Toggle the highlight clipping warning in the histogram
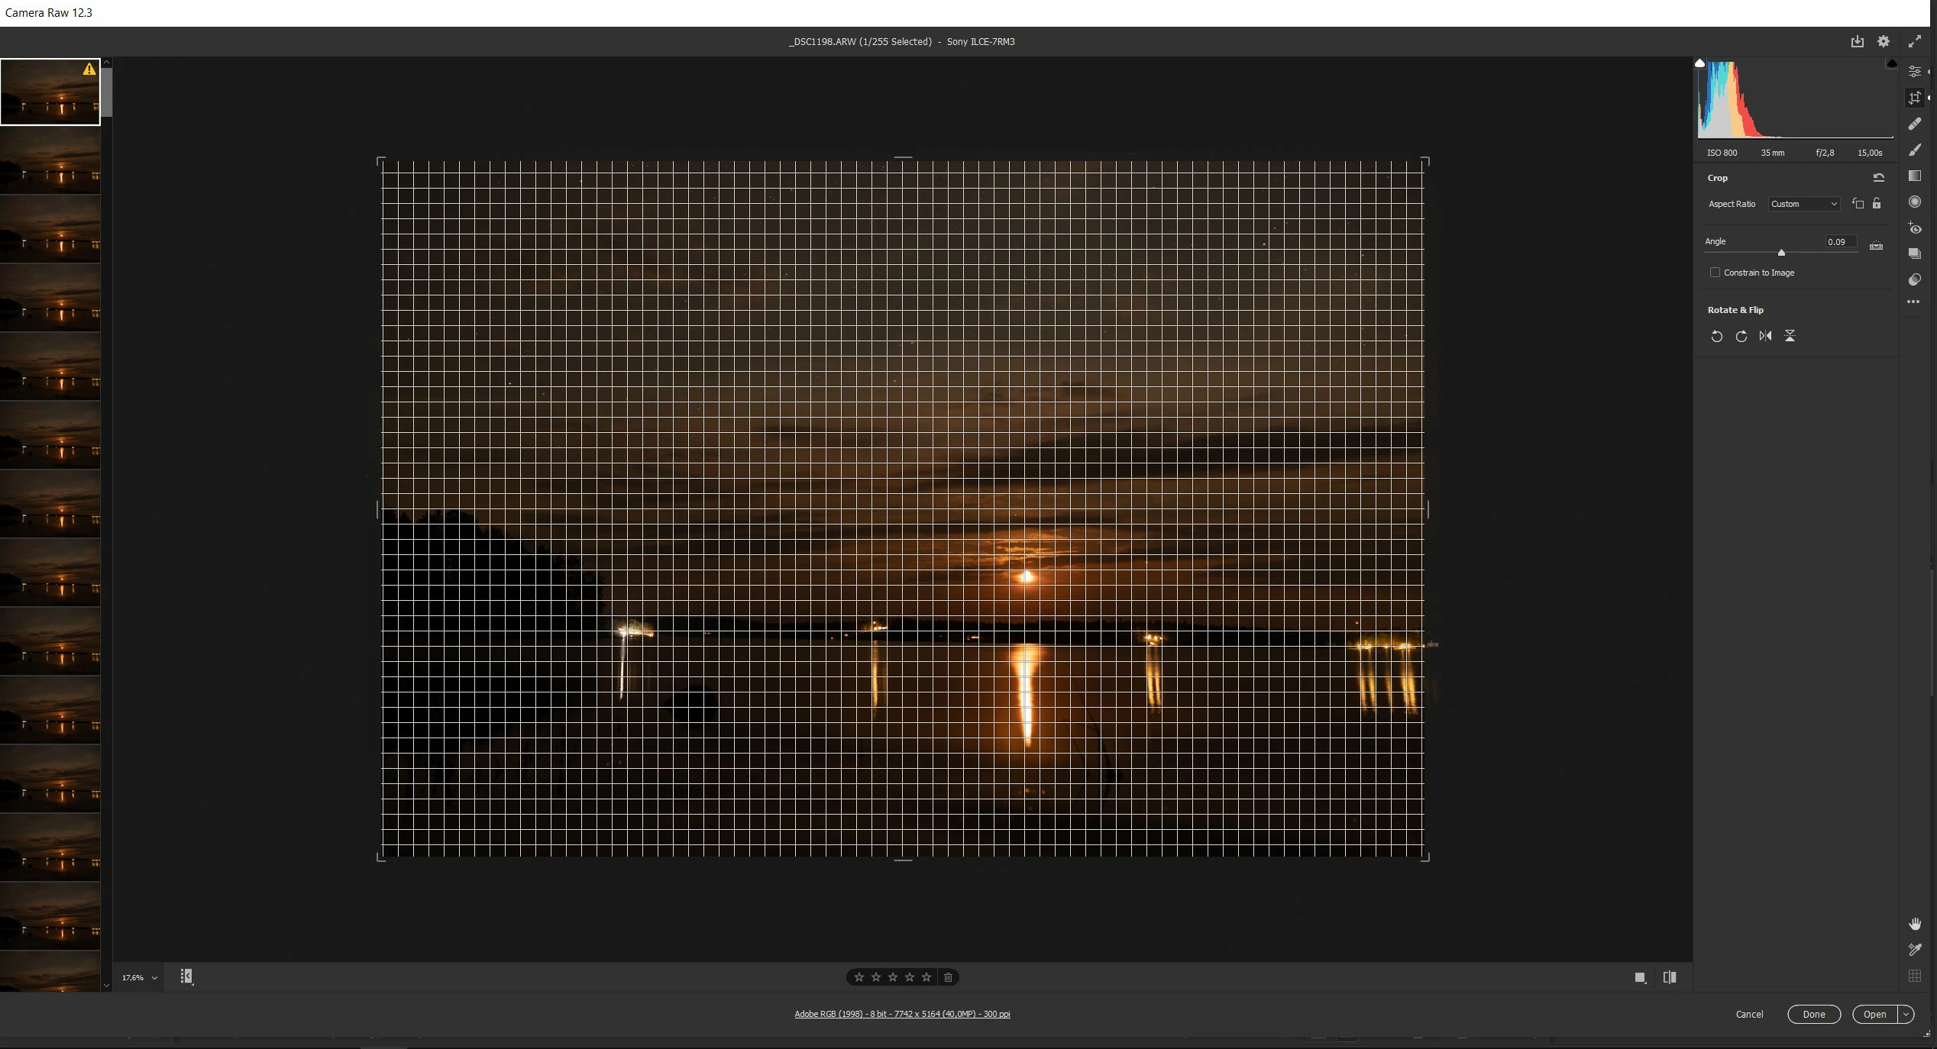 pos(1891,63)
